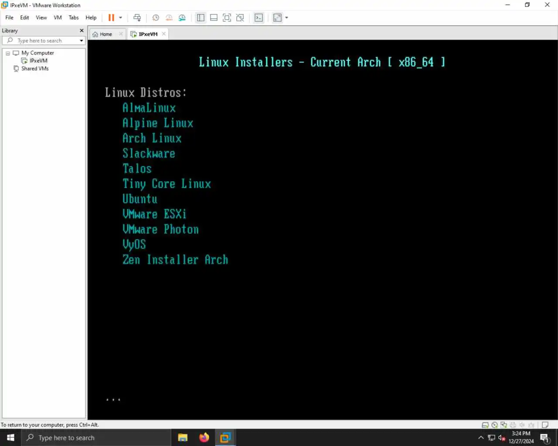Open the message log icon in status bar
Viewport: 558px width, 446px height.
pos(545,425)
